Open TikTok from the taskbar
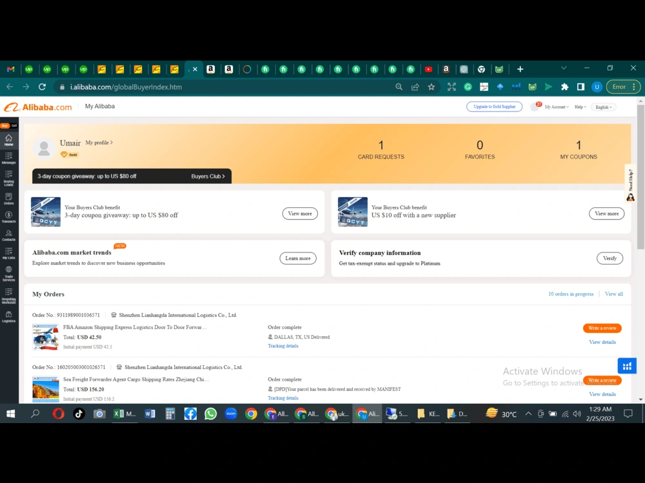This screenshot has height=483, width=645. pyautogui.click(x=79, y=413)
